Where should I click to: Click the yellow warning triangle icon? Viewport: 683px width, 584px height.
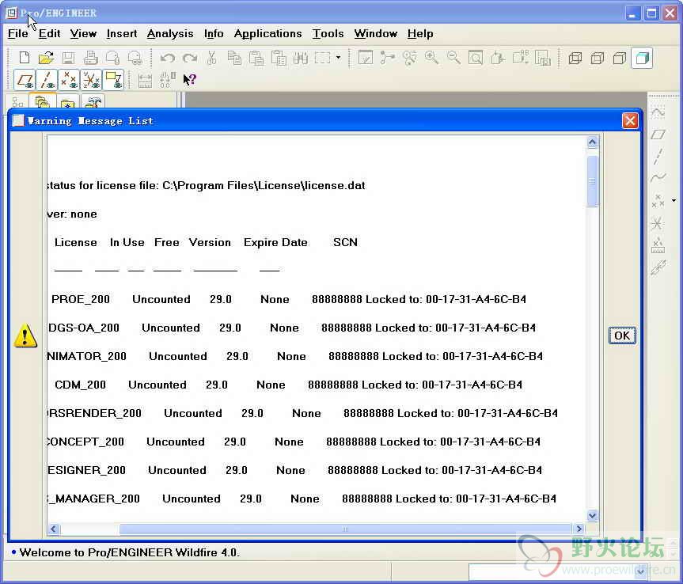pyautogui.click(x=25, y=336)
